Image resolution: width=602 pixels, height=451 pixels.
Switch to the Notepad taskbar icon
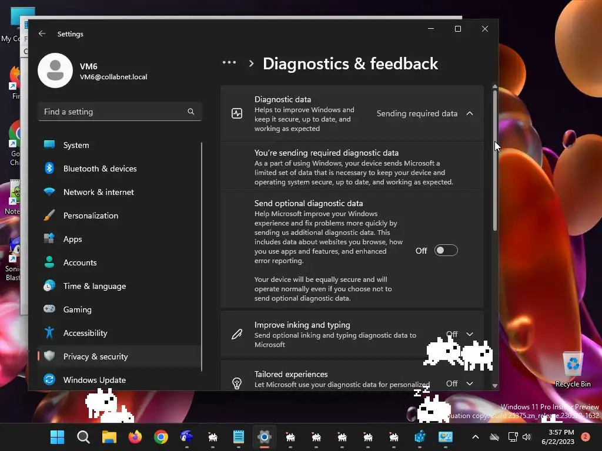click(x=239, y=437)
